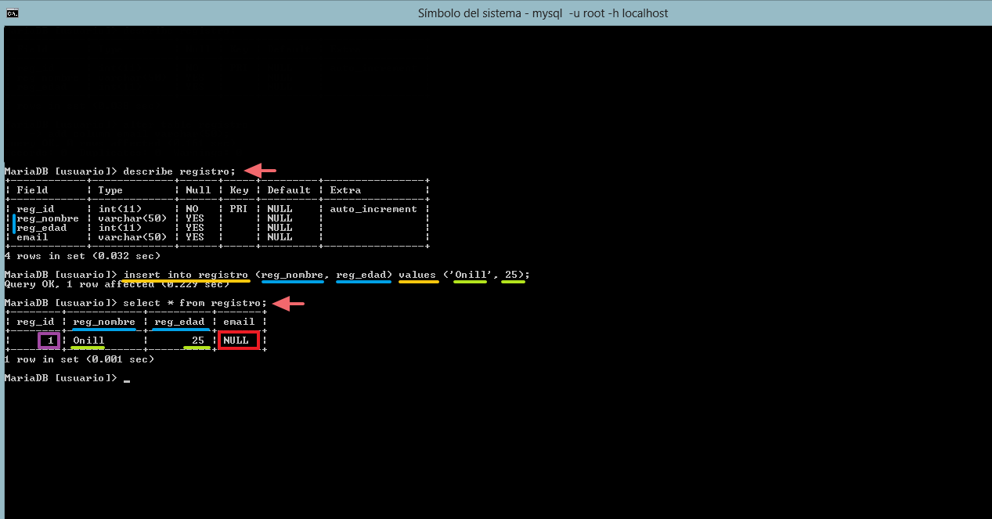
Task: Click the Field column header
Action: [x=32, y=190]
